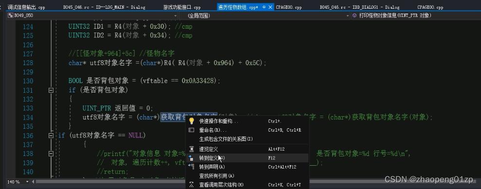This screenshot has width=481, height=189.
Task: Click line number 124 in the gutter
Action: [x=28, y=27]
